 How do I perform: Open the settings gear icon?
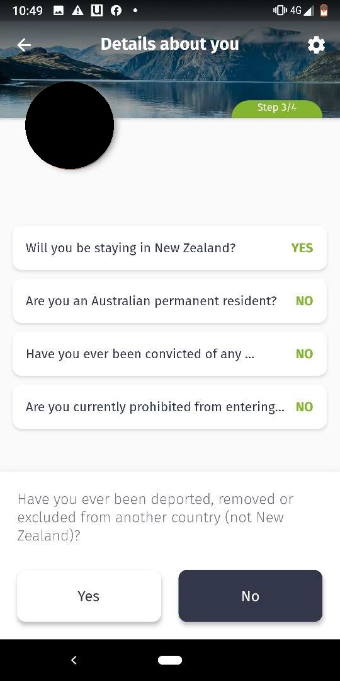pyautogui.click(x=316, y=45)
